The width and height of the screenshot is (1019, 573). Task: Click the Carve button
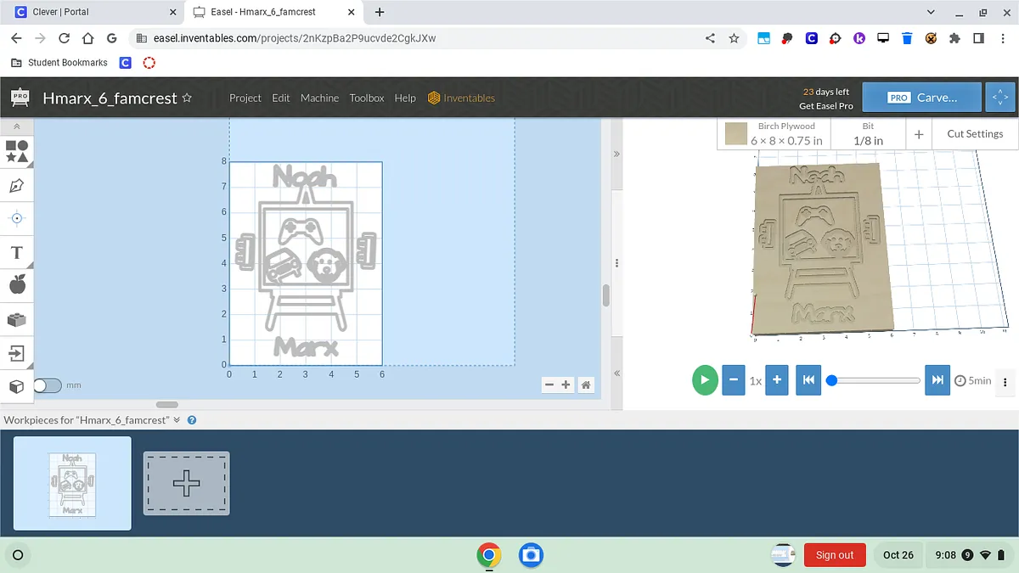(921, 98)
